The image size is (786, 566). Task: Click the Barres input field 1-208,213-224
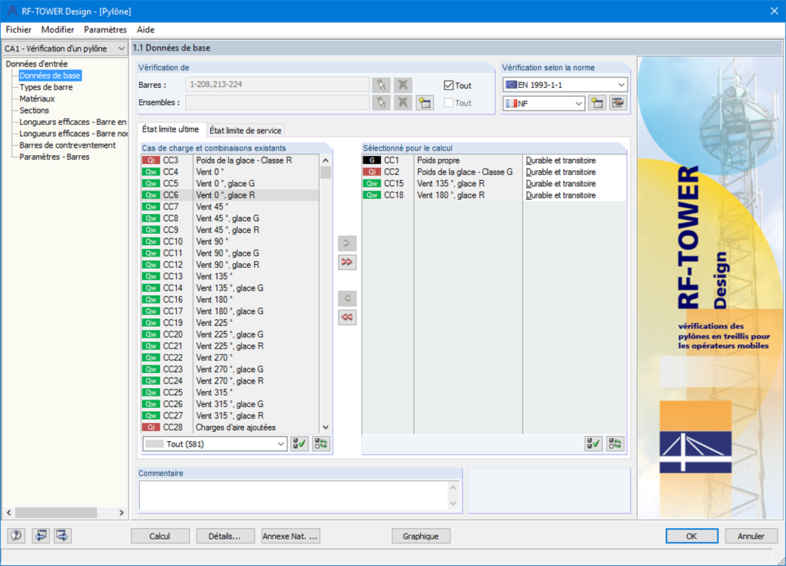point(277,85)
